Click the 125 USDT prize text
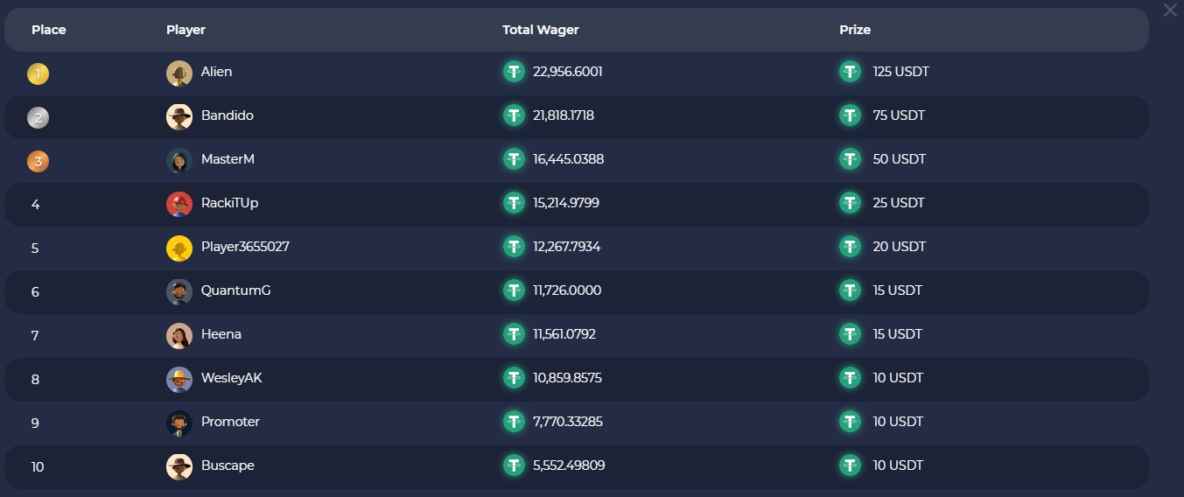The width and height of the screenshot is (1184, 497). 901,72
